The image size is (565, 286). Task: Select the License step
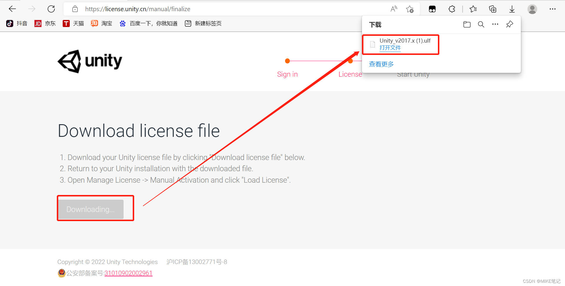[350, 74]
